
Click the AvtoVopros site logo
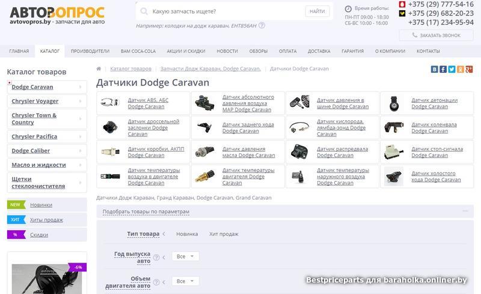(x=57, y=16)
